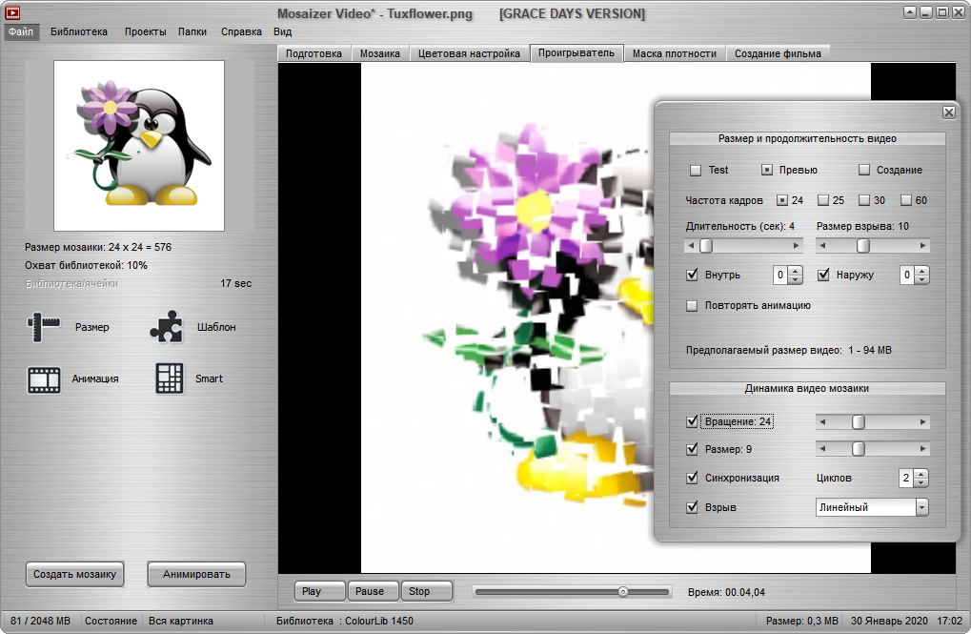
Task: Click right arrow of Вращение slider
Action: click(x=922, y=422)
